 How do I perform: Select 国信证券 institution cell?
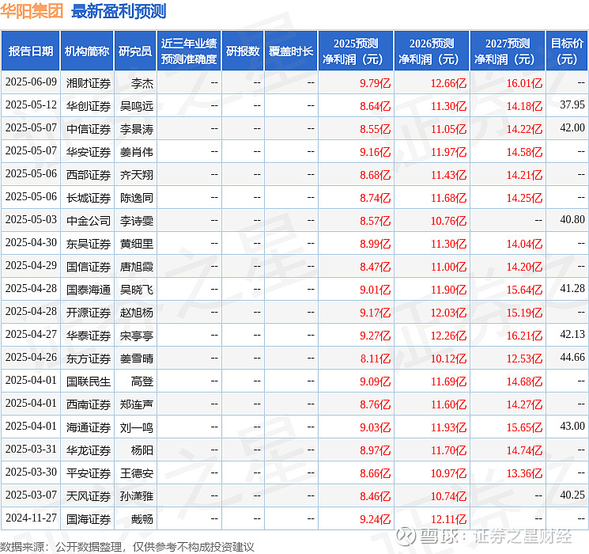pyautogui.click(x=89, y=266)
